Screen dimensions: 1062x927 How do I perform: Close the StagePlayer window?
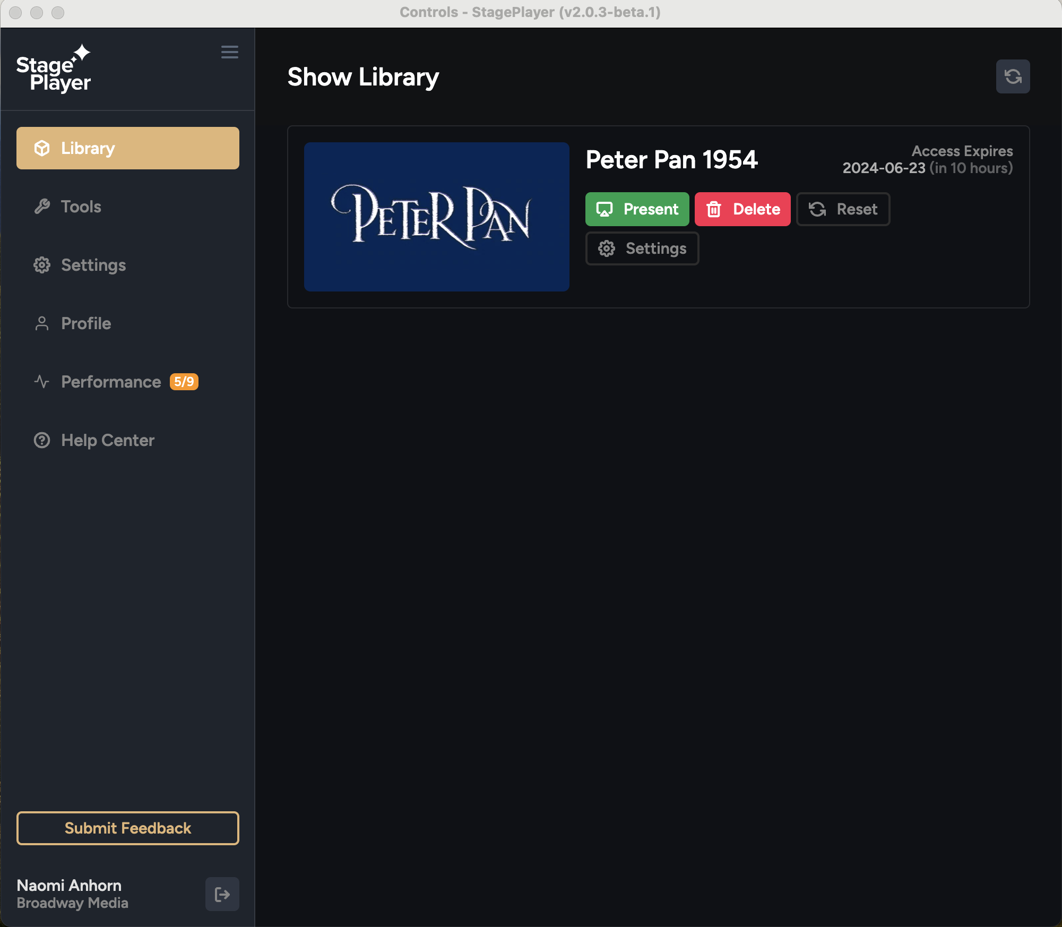(15, 12)
